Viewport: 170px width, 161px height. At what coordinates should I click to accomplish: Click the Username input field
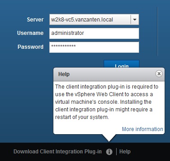pyautogui.click(x=94, y=33)
